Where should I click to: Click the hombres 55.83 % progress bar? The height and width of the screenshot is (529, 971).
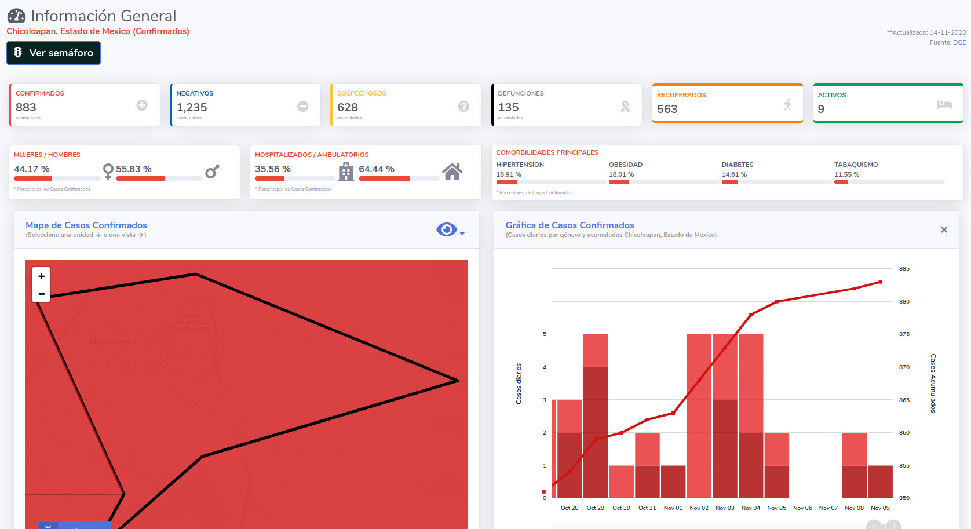(159, 178)
